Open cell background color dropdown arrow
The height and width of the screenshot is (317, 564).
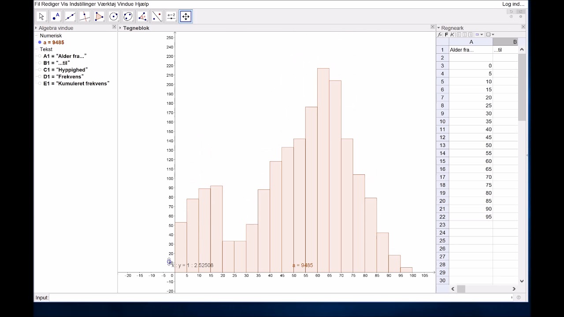[482, 35]
